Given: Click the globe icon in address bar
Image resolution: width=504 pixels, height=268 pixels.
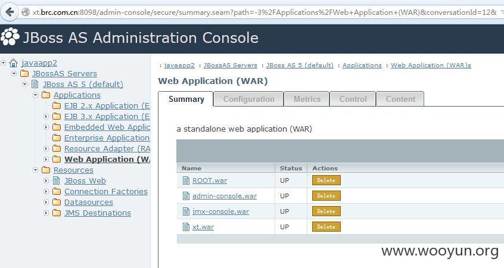Looking at the screenshot, I should tap(26, 13).
